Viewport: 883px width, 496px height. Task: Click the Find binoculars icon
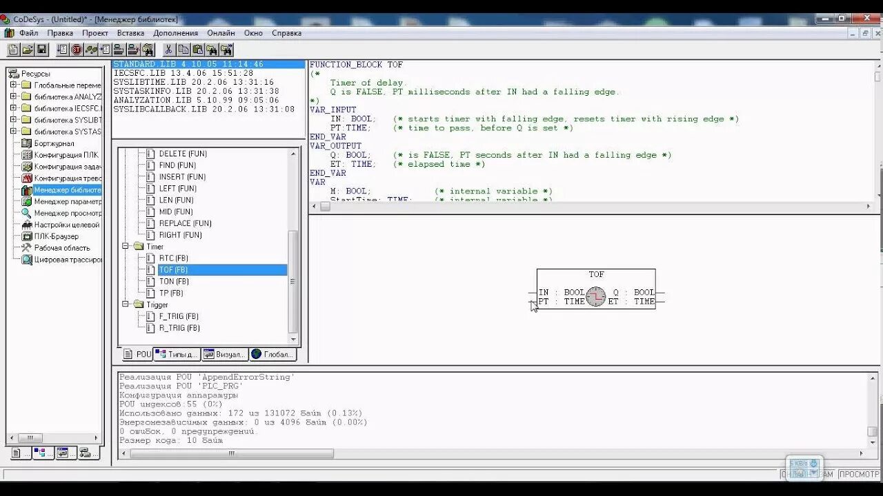click(x=212, y=50)
